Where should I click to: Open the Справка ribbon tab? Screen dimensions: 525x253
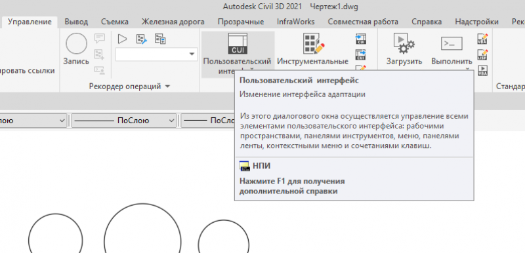point(427,22)
